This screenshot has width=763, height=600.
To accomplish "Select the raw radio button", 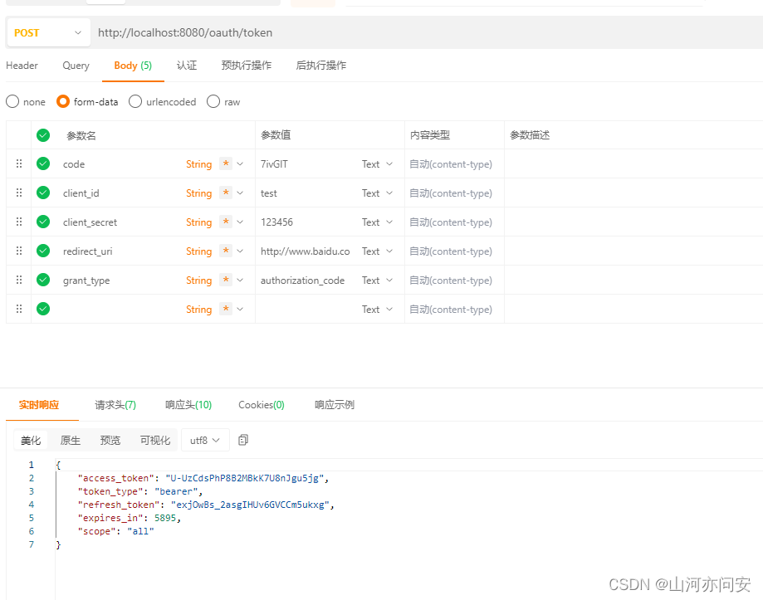I will click(213, 101).
